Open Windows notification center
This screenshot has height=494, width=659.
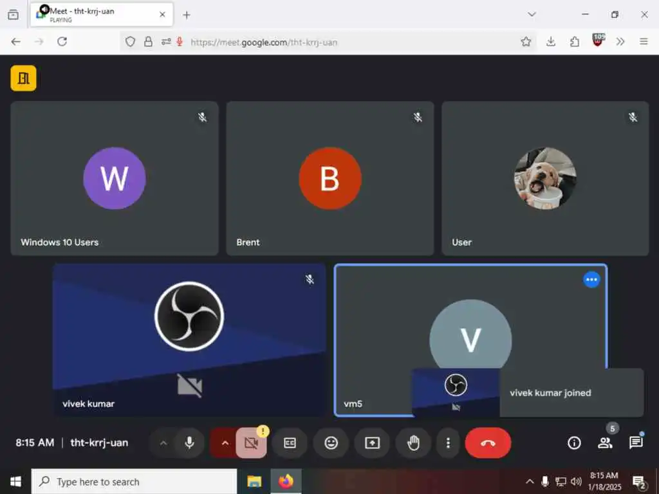tap(639, 482)
